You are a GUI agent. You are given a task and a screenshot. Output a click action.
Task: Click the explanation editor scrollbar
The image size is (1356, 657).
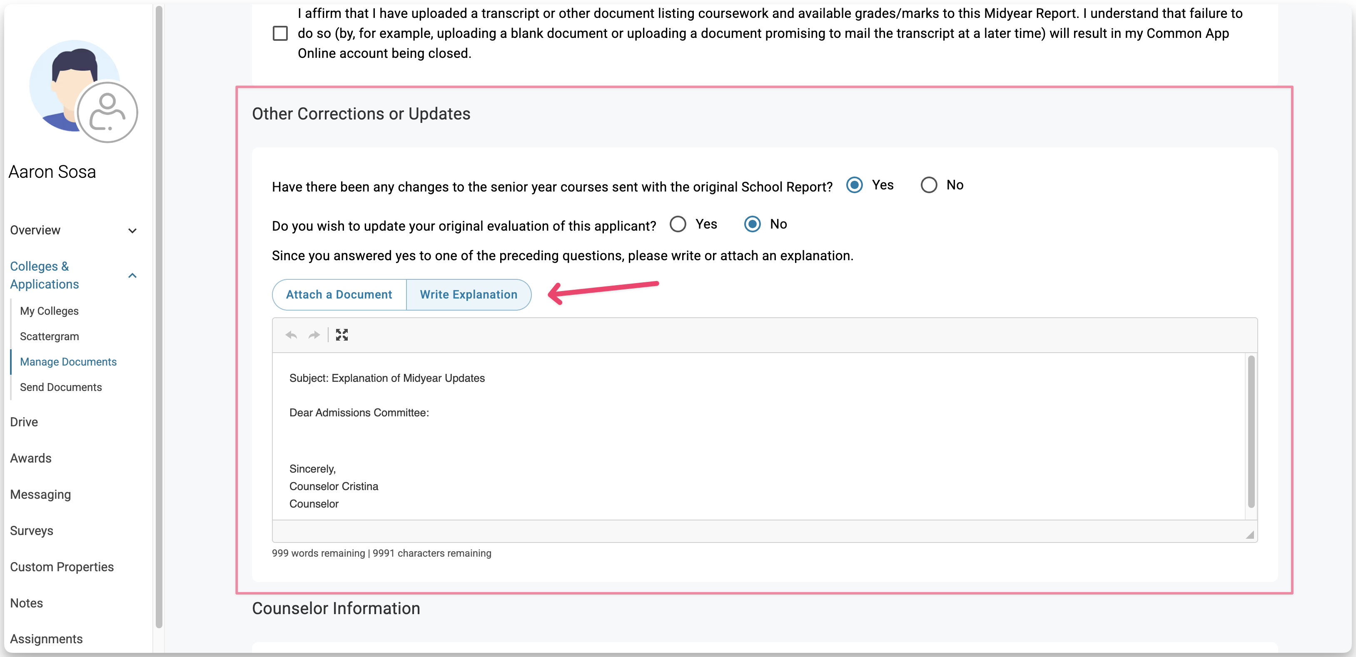pyautogui.click(x=1251, y=432)
